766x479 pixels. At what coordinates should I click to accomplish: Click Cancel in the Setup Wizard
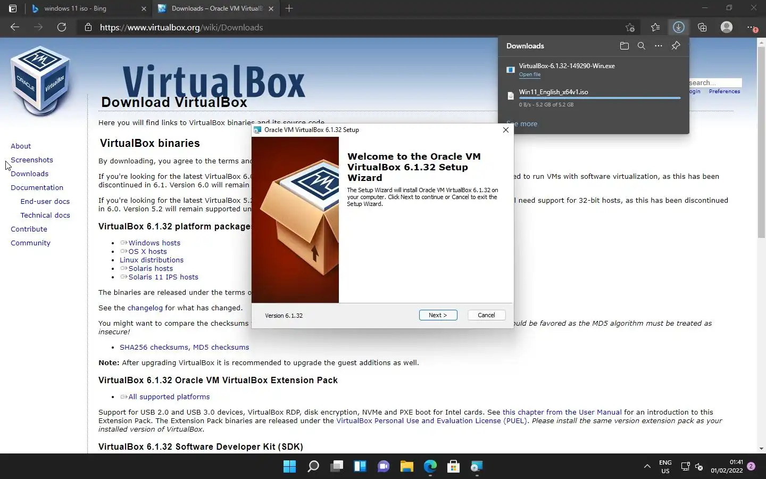pyautogui.click(x=486, y=315)
